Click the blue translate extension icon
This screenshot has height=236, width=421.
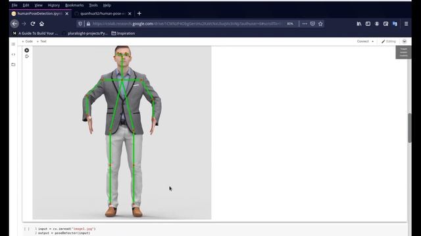[395, 24]
